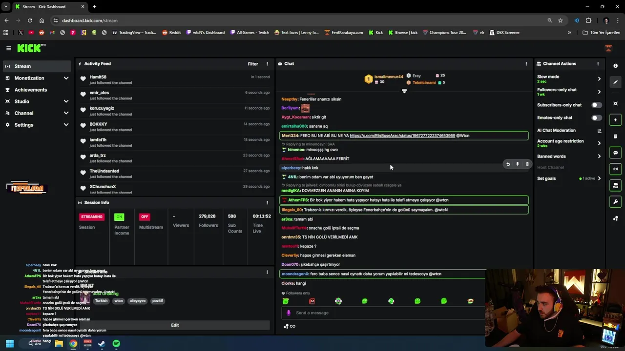Open the hamburger menu beside the Kick logo

[x=9, y=48]
